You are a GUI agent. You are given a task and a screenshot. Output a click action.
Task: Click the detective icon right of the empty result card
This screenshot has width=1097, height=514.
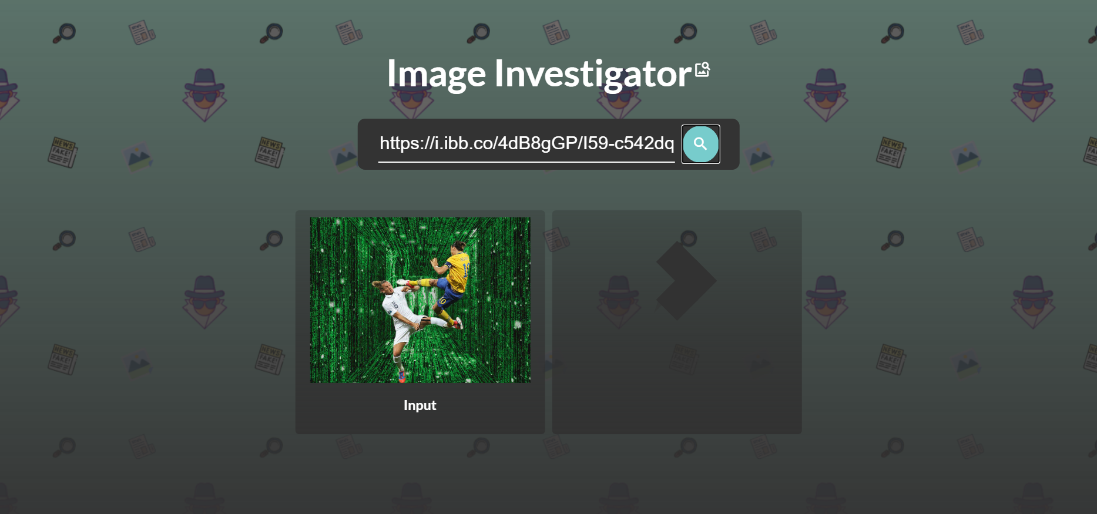[826, 302]
